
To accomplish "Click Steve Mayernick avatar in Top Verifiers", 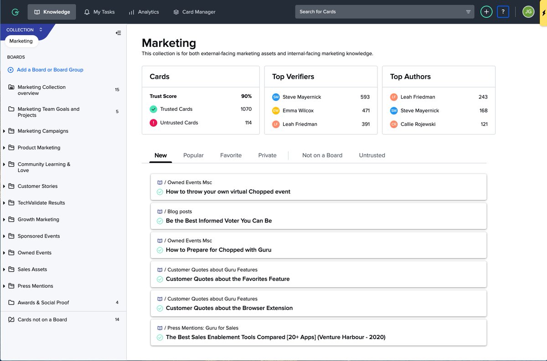I will [276, 97].
